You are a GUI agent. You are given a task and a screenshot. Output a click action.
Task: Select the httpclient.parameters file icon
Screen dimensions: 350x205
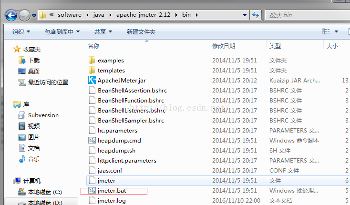pos(92,160)
